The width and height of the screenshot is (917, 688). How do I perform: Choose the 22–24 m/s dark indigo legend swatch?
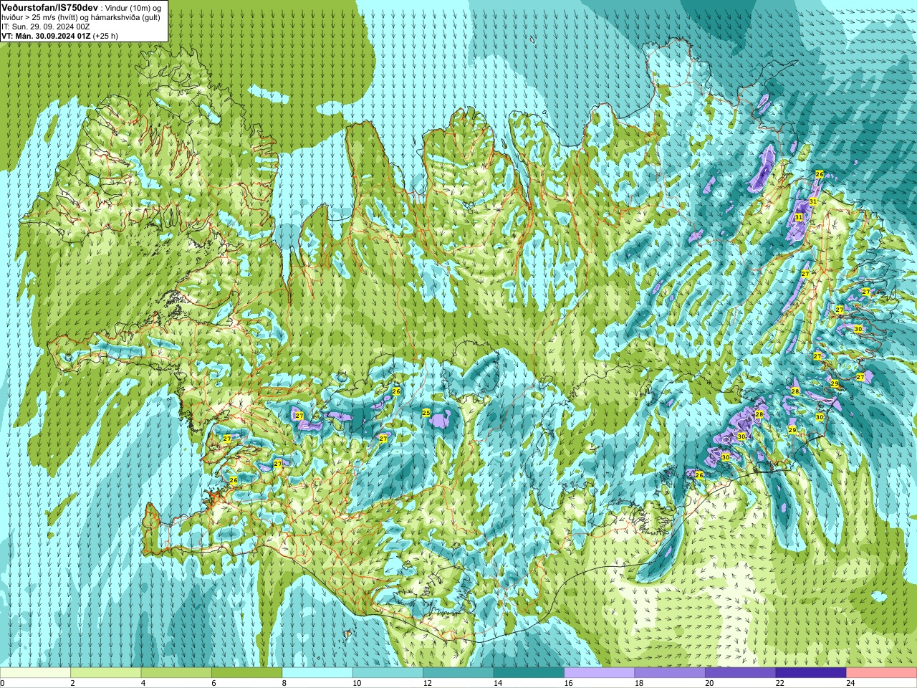811,673
